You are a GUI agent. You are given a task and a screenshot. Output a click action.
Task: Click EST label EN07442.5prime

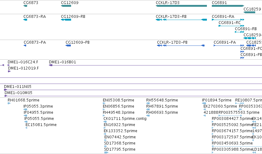coord(120,137)
